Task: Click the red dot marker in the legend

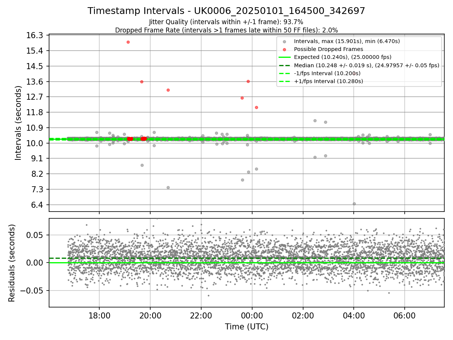Action: click(285, 49)
